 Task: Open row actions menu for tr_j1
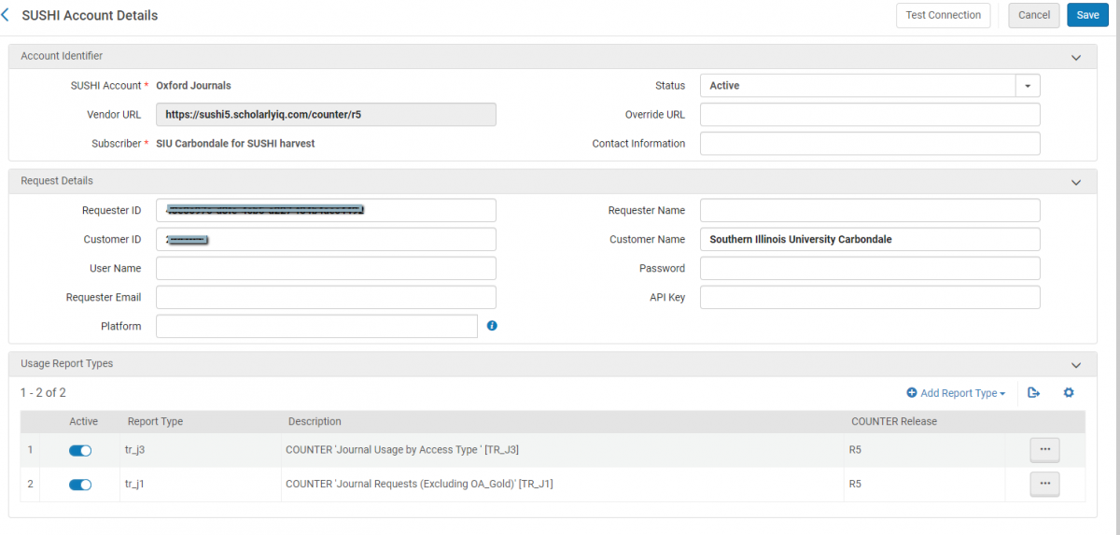point(1044,484)
